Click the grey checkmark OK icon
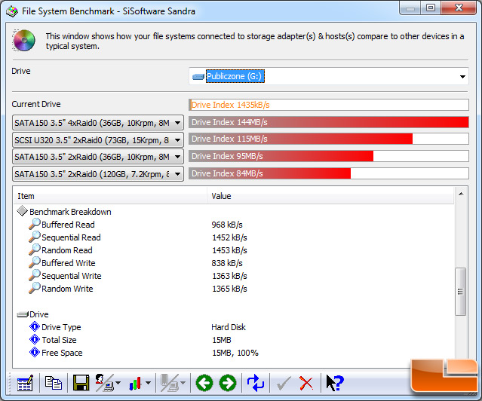482x401 pixels. pos(284,384)
